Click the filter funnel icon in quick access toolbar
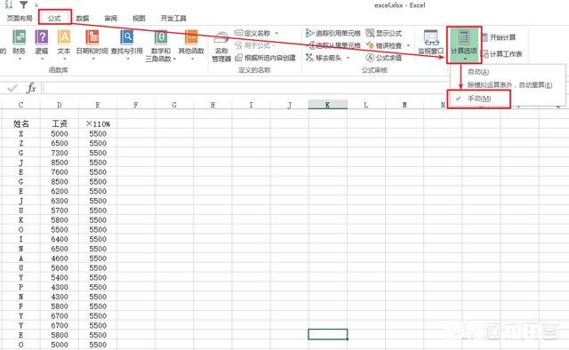The image size is (569, 350). 24,4
